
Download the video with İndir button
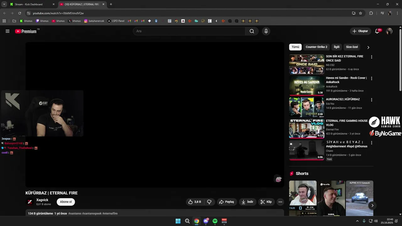(x=247, y=202)
